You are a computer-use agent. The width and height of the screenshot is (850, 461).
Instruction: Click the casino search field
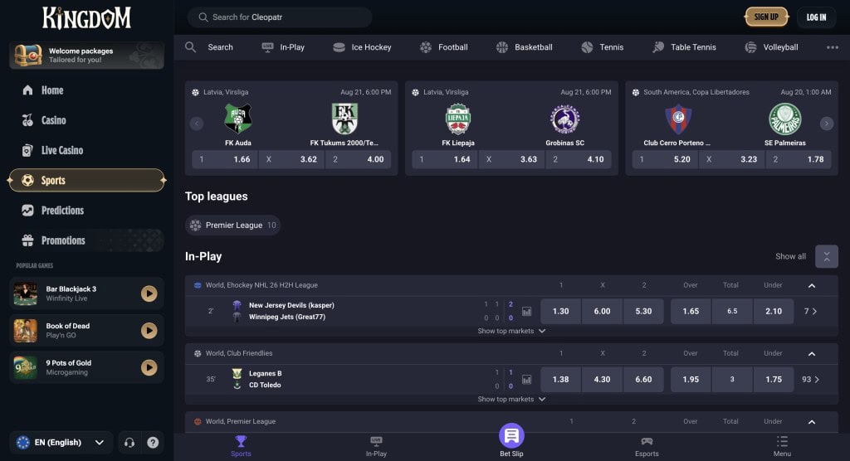[280, 17]
